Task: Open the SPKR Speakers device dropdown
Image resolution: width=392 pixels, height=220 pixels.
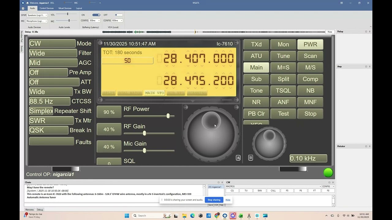Action: (x=37, y=15)
